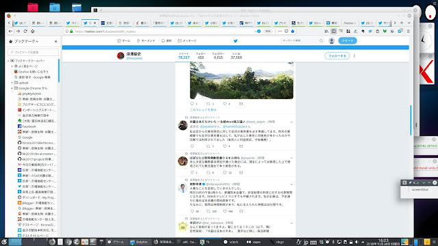This screenshot has width=438, height=246.
Task: Collapse the ブックマークツールバー folder
Action: 8,61
